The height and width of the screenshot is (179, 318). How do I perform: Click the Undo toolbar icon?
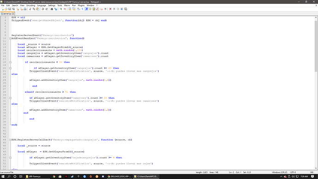[43, 9]
